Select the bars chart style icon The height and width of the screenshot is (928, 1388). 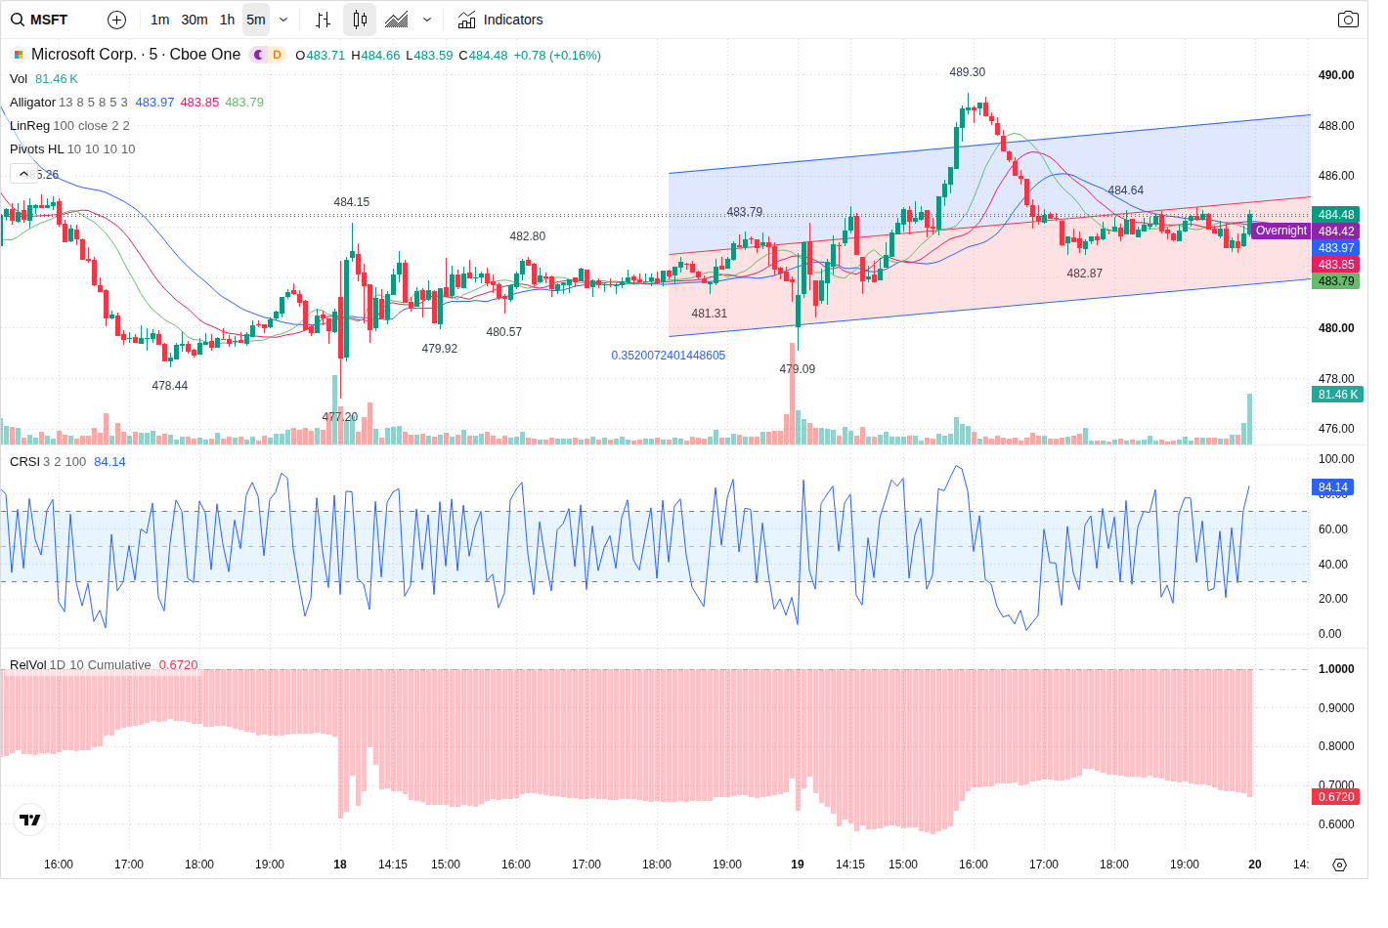(x=324, y=20)
